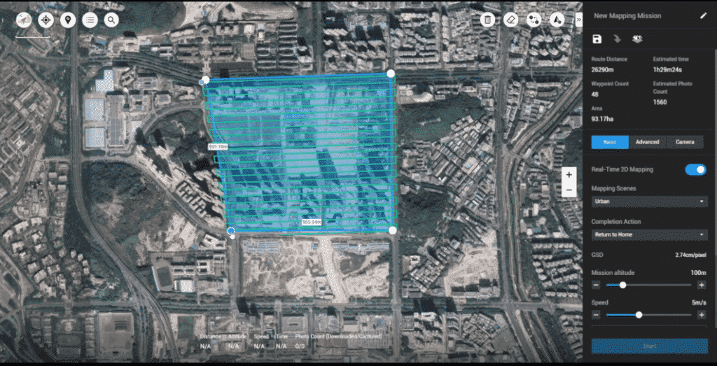Zoom in the map with plus button
Screen dimensions: 717x366
point(569,175)
